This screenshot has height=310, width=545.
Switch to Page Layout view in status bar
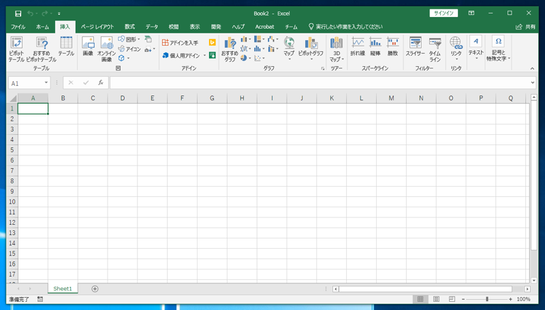tap(436, 299)
